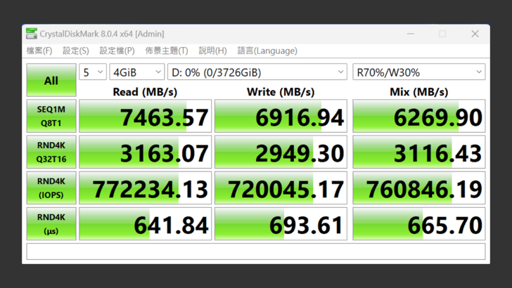
Task: Select the SEQ1M read result 7463.57
Action: point(146,116)
